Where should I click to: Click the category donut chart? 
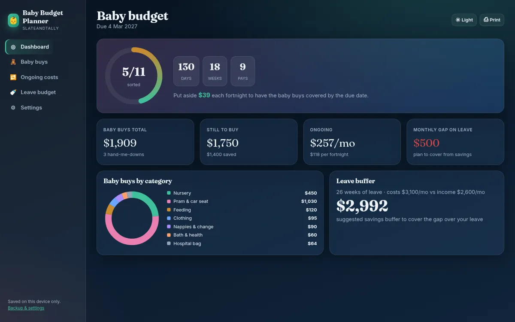tap(132, 218)
